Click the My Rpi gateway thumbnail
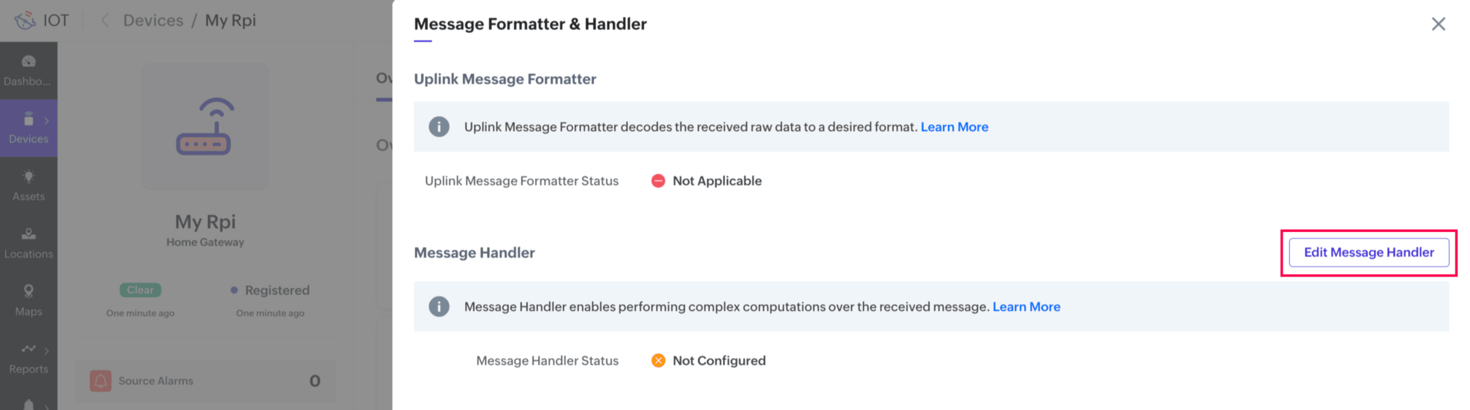Screen dimensions: 1470x410 point(205,127)
